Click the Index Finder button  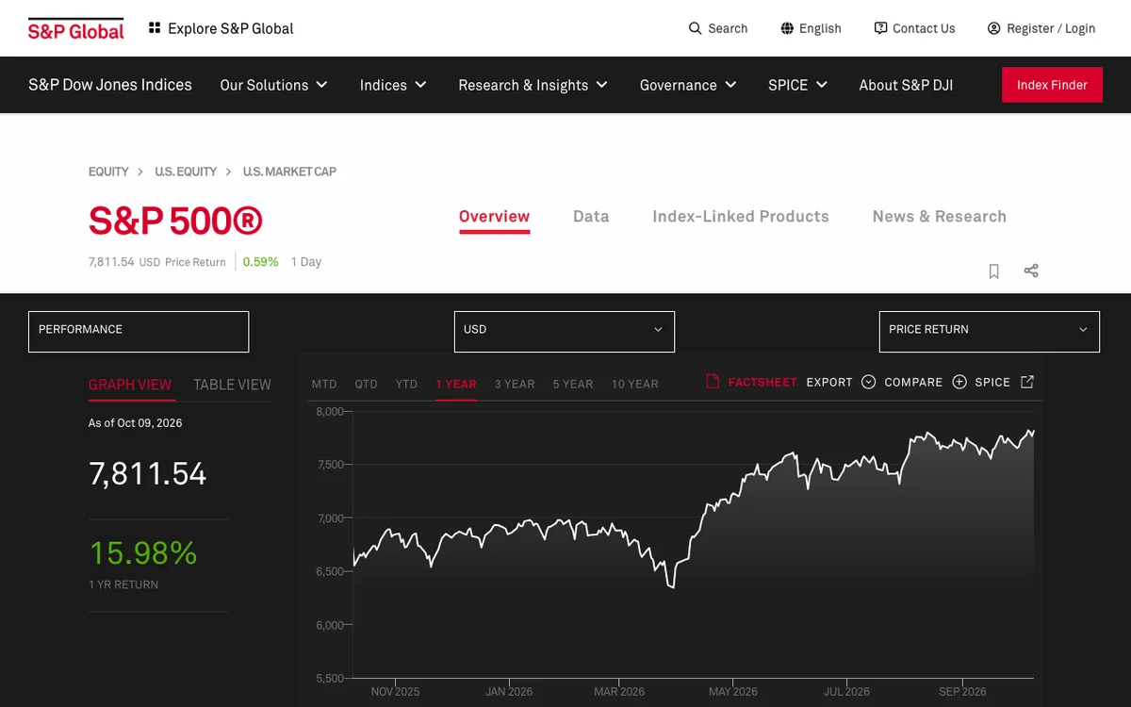coord(1052,85)
